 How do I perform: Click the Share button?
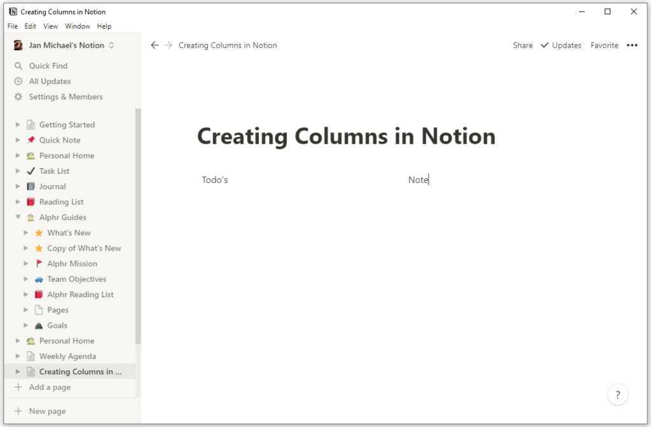pos(522,45)
